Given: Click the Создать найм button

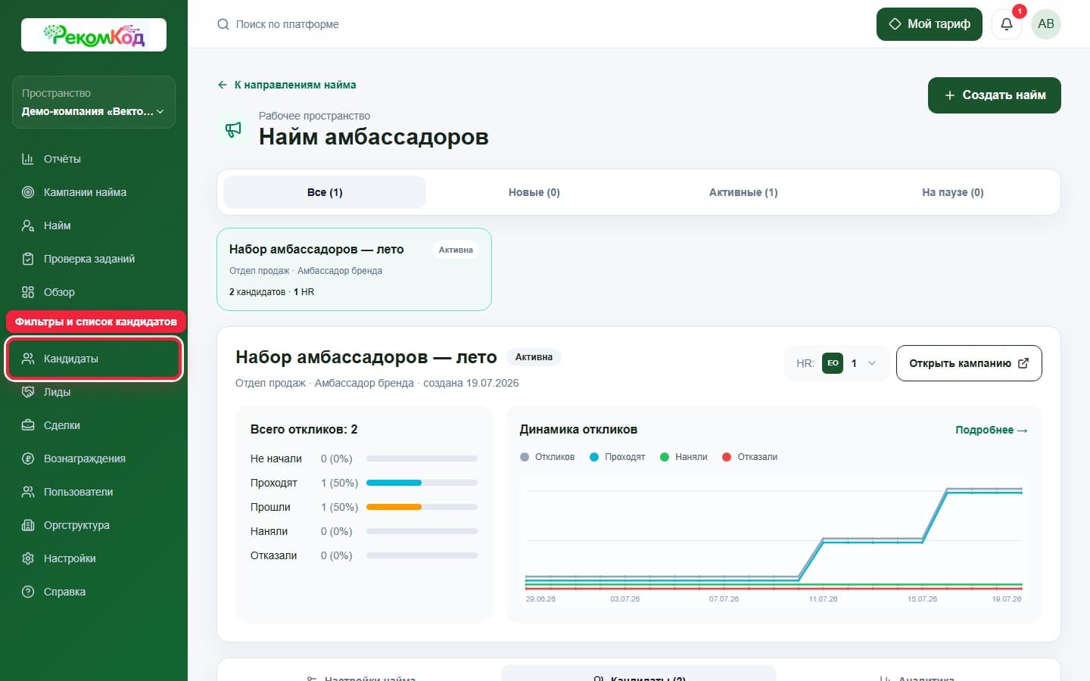Looking at the screenshot, I should (x=995, y=95).
